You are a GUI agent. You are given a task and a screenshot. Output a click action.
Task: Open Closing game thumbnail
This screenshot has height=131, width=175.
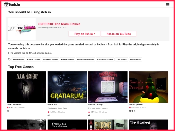pos(108,125)
